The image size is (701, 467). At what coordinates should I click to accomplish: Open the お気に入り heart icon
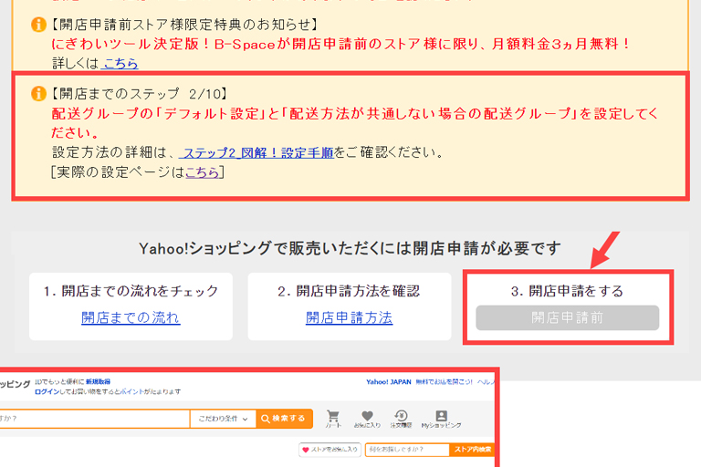[367, 420]
